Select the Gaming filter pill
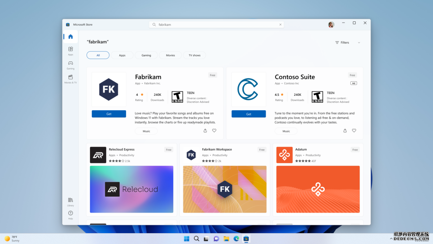Viewport: 433px width, 244px height. point(146,55)
